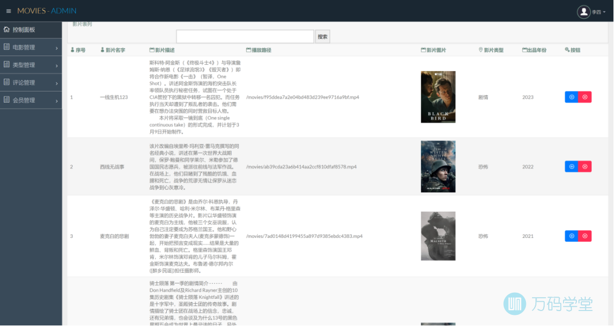
Task: Click the document icon beside 电影管理
Action: [7, 47]
